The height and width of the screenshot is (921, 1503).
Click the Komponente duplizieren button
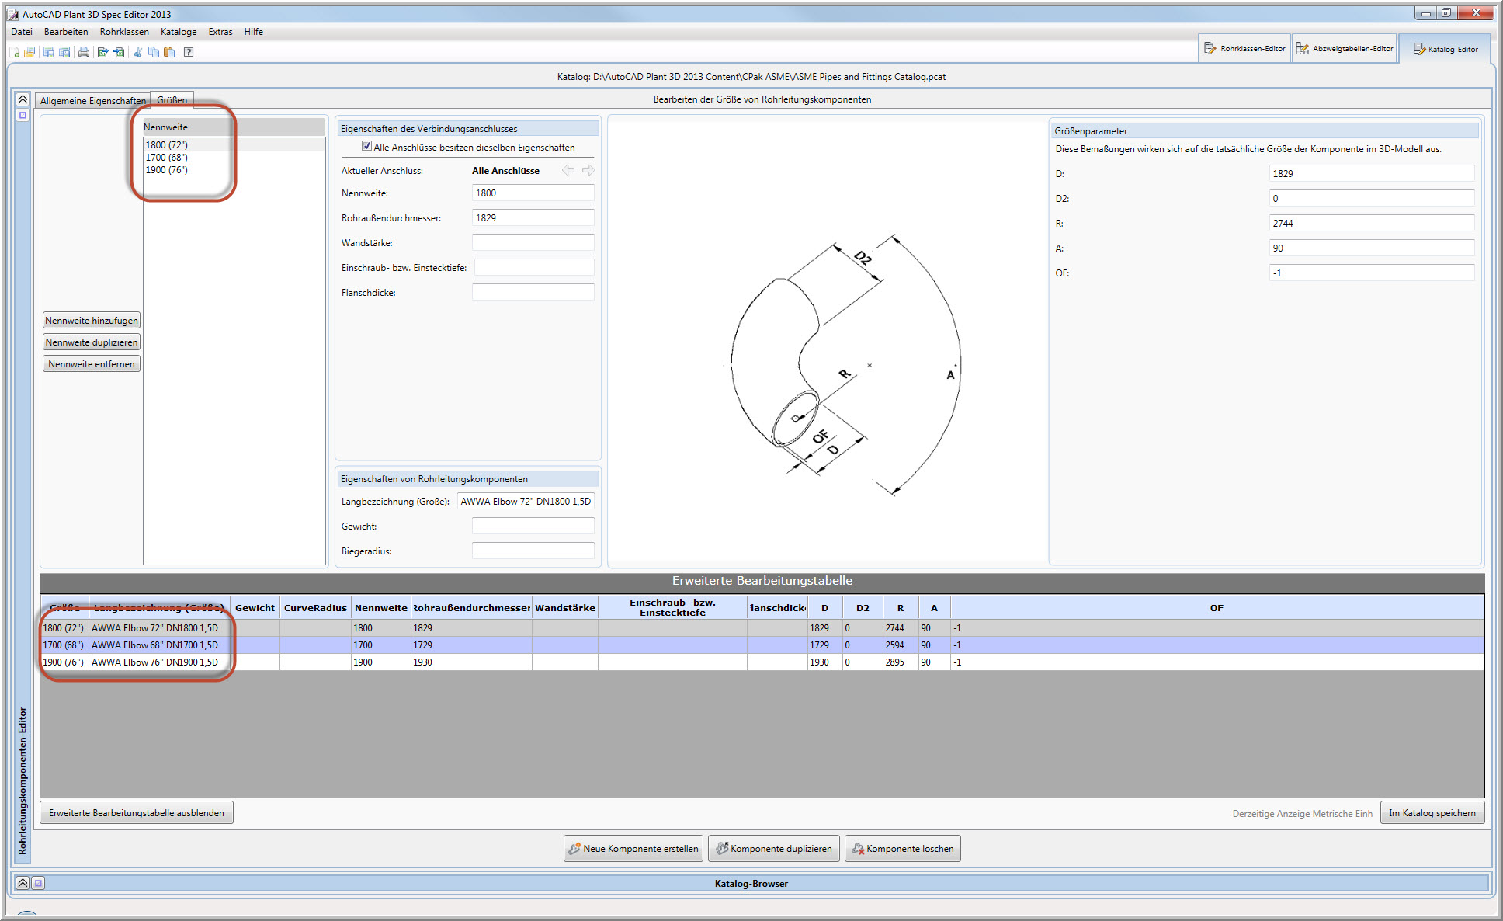[774, 849]
